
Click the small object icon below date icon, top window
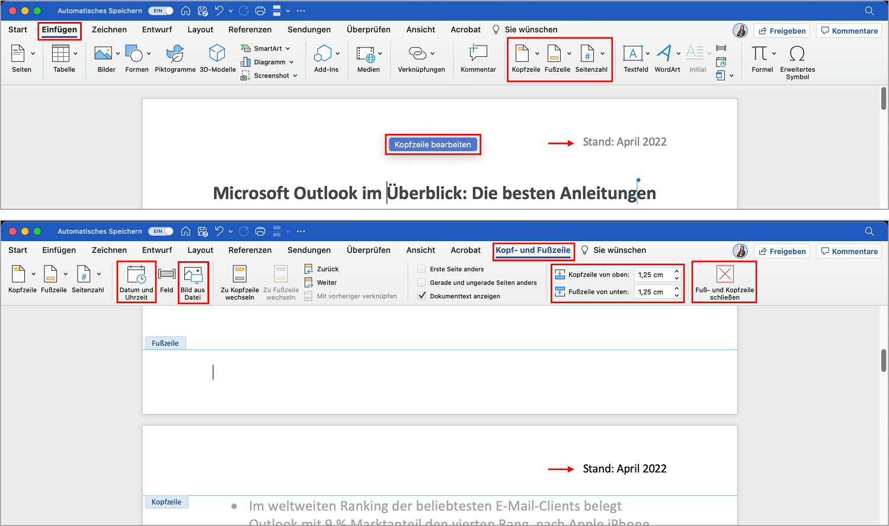pyautogui.click(x=720, y=75)
